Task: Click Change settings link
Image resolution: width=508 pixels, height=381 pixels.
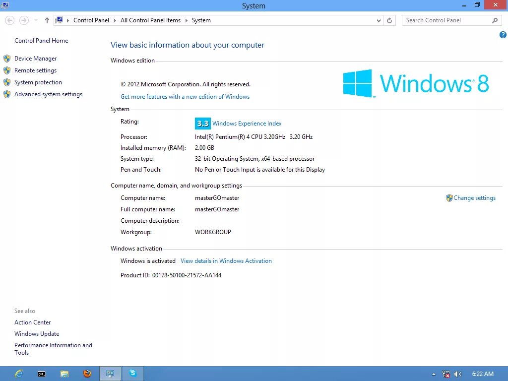Action: coord(474,198)
